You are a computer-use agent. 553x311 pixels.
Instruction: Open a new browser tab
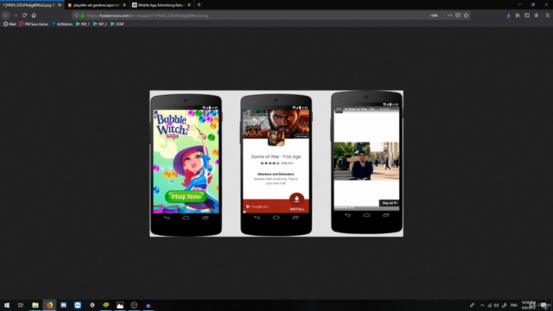tap(199, 5)
